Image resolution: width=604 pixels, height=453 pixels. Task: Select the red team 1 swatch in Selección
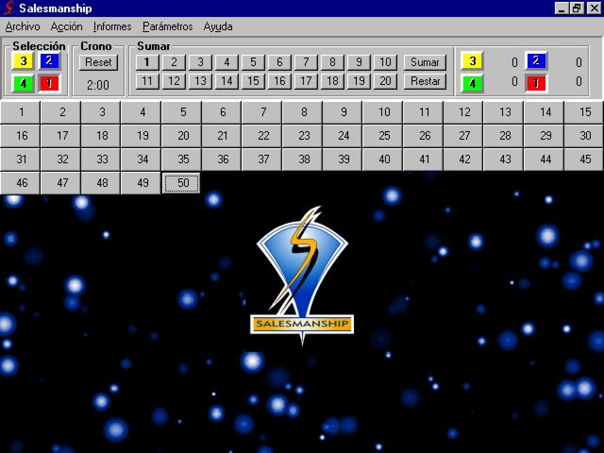point(49,84)
